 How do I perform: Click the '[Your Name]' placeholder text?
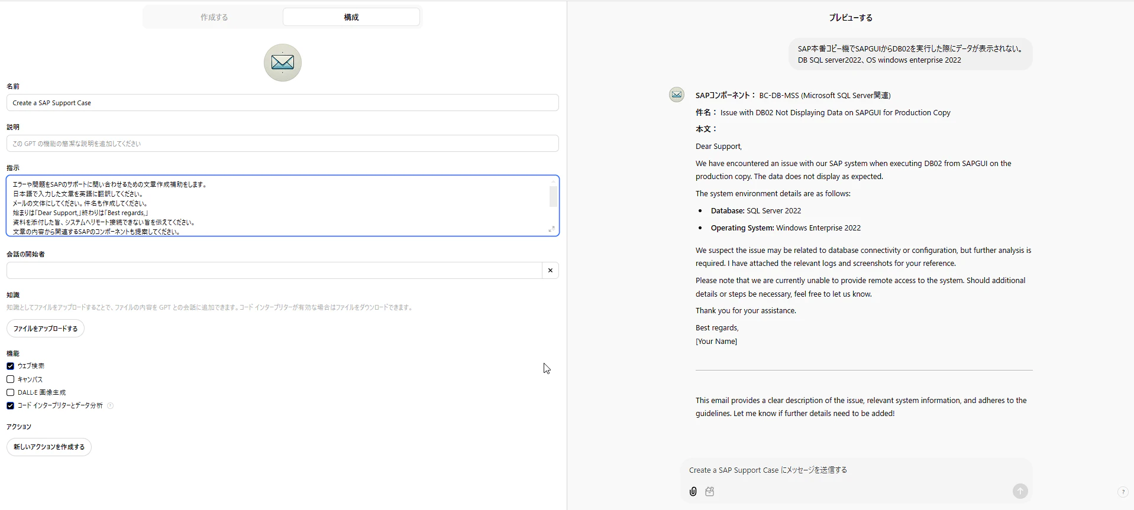(716, 342)
